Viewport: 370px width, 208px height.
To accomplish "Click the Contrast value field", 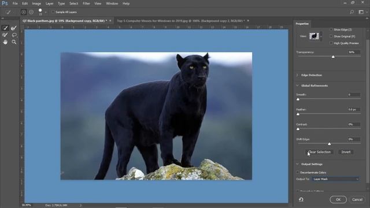I will pos(354,124).
